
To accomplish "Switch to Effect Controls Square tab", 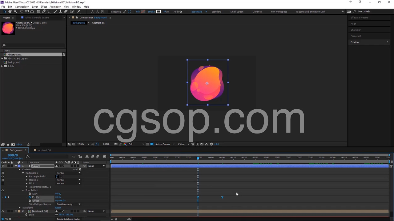I will [37, 17].
